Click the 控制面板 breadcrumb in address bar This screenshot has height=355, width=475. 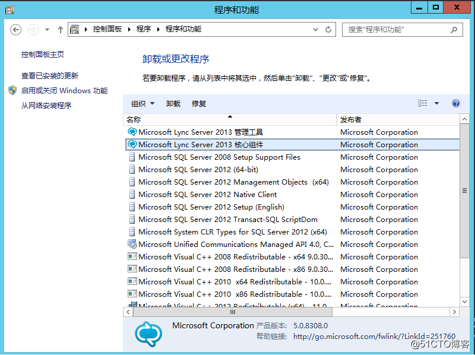[x=107, y=29]
